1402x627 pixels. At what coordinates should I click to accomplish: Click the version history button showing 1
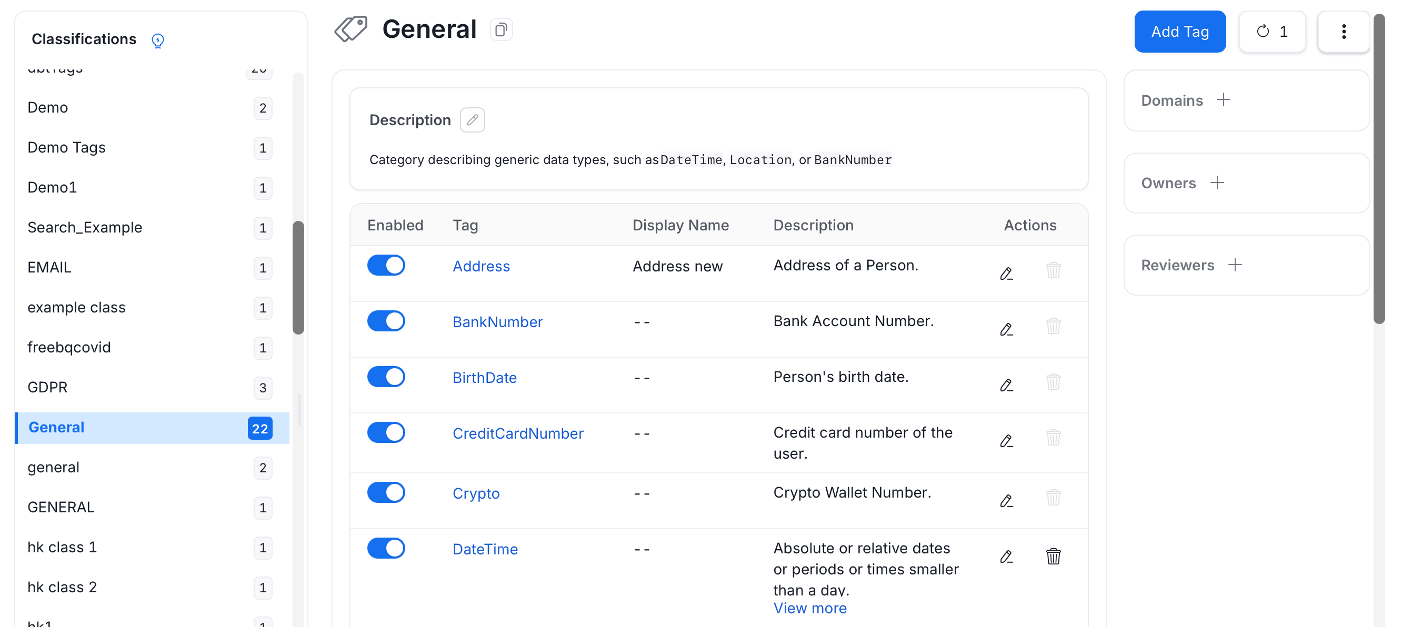[1272, 32]
